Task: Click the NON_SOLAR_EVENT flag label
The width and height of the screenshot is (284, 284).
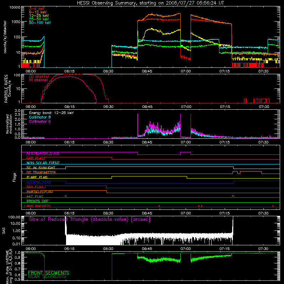Action: pyautogui.click(x=43, y=163)
